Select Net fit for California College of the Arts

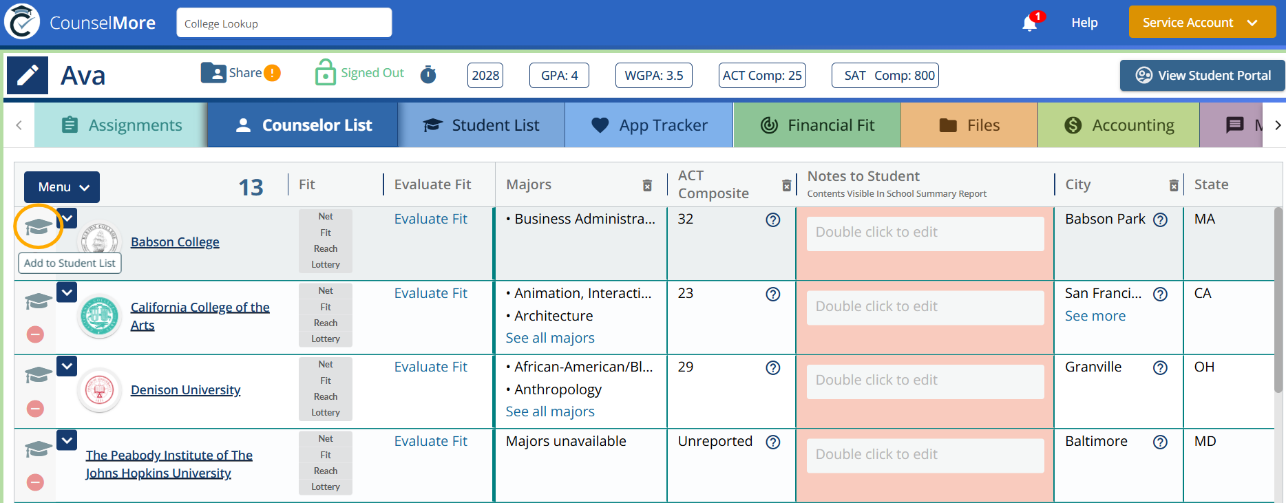pyautogui.click(x=326, y=291)
